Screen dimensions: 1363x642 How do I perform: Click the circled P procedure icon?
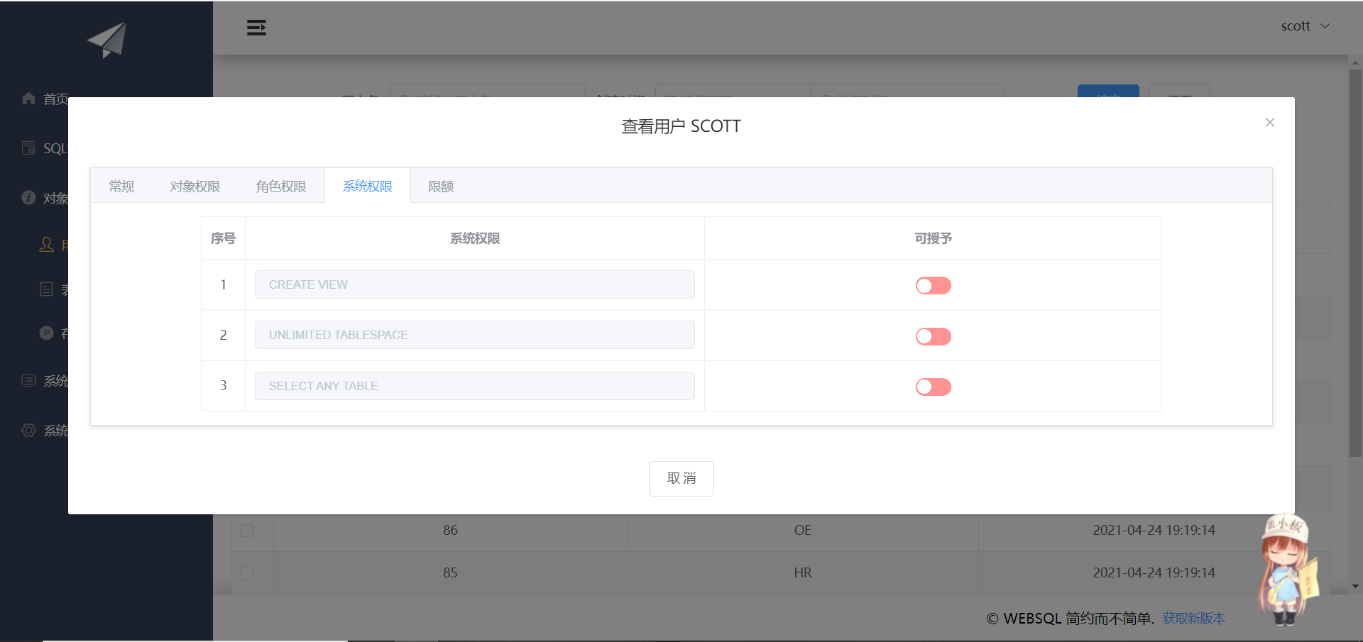(46, 333)
